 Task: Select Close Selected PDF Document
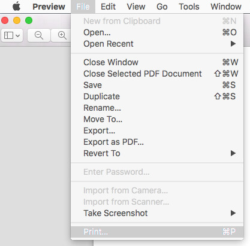point(157,74)
